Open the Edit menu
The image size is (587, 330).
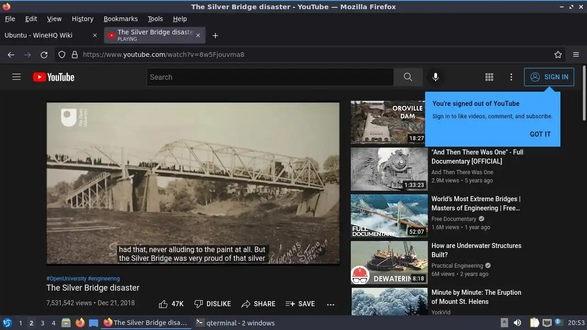pos(31,19)
